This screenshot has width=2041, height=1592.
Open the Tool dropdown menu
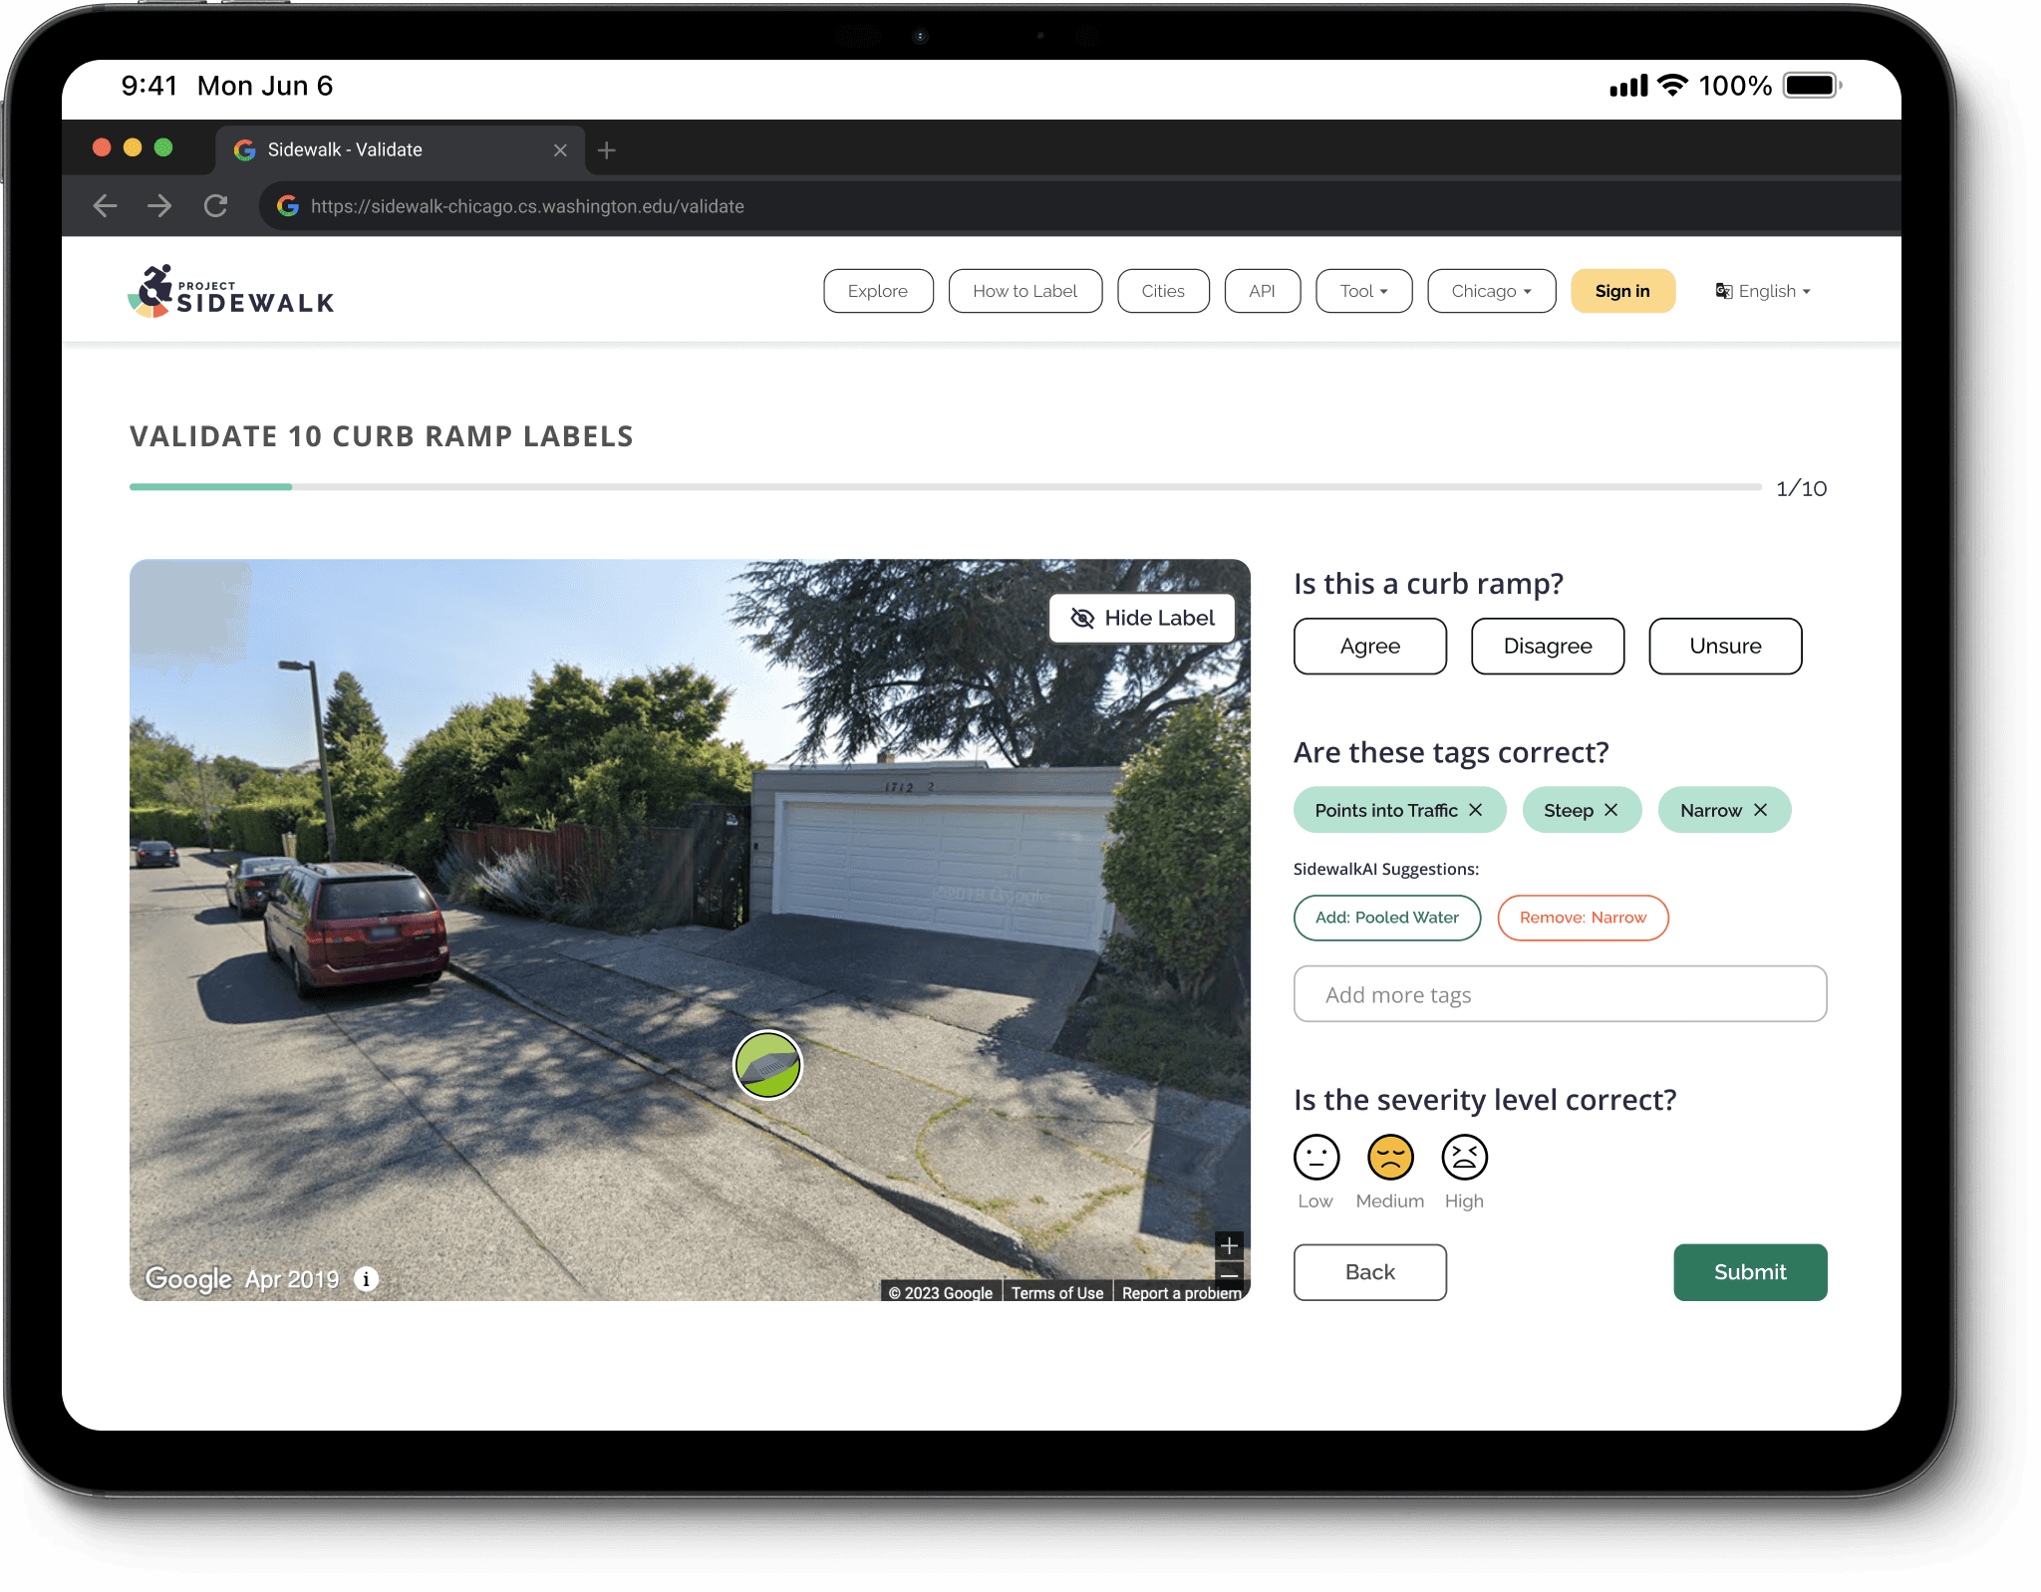pos(1363,291)
